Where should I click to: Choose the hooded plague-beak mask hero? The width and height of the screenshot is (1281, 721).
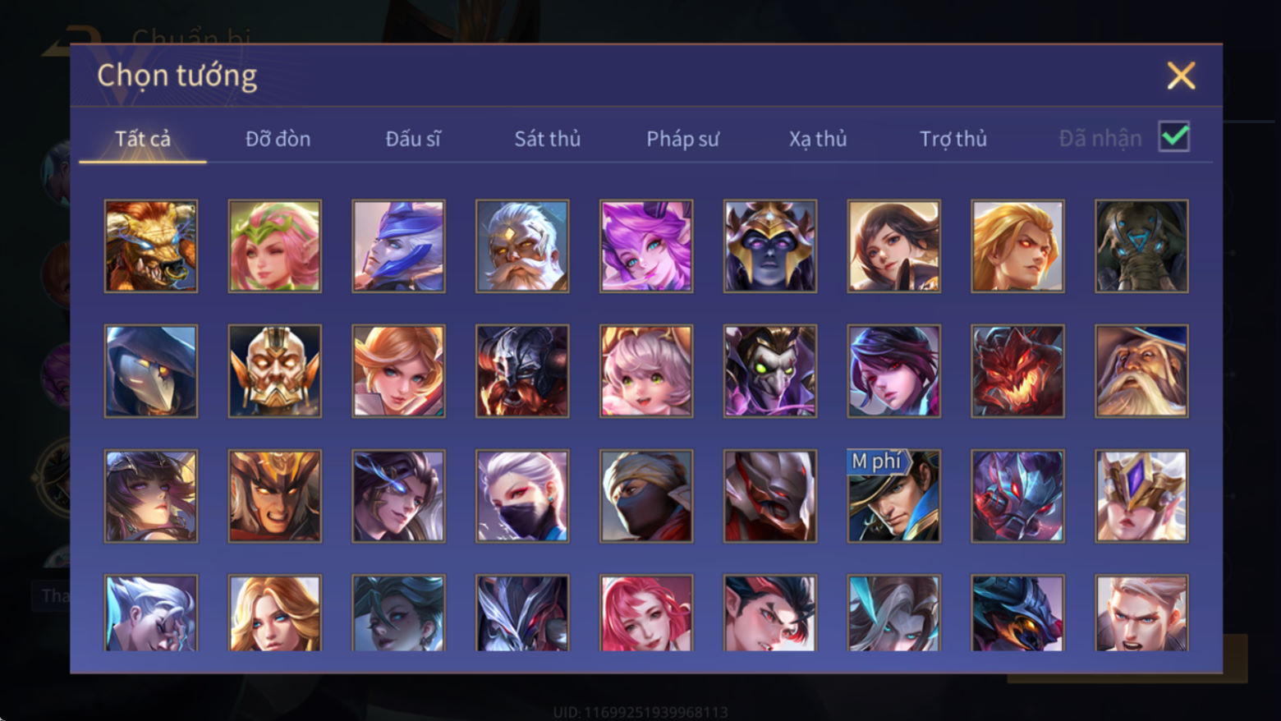tap(151, 371)
